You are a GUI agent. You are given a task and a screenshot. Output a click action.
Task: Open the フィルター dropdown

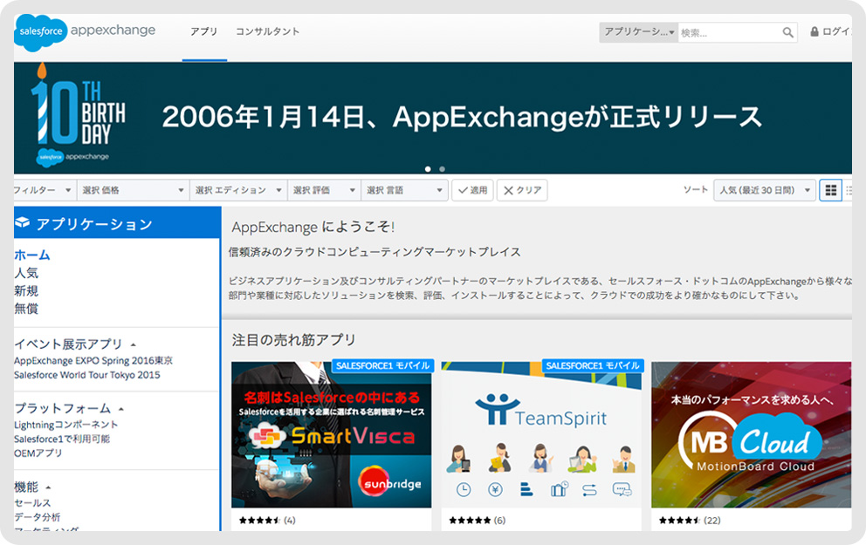(x=45, y=190)
